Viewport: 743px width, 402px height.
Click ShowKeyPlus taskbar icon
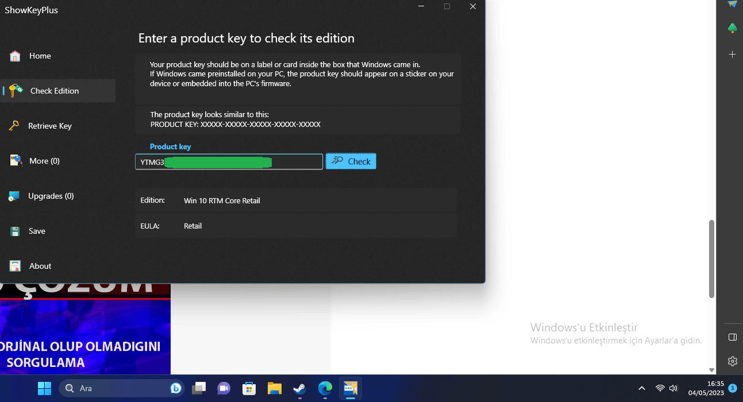pyautogui.click(x=350, y=389)
